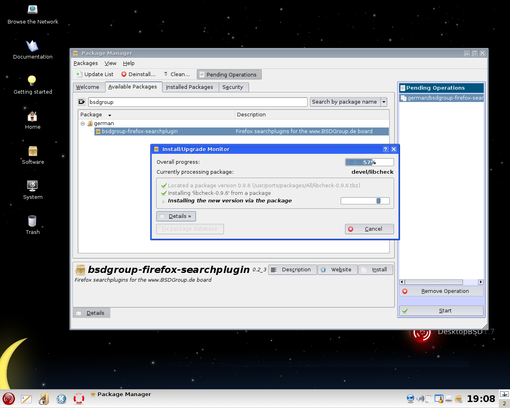
Task: Open home folder from taskbar
Action: [x=44, y=399]
